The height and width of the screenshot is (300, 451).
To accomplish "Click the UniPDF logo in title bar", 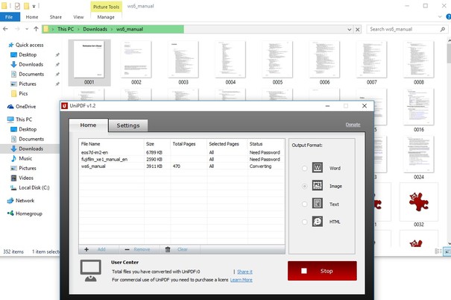I will coord(64,106).
